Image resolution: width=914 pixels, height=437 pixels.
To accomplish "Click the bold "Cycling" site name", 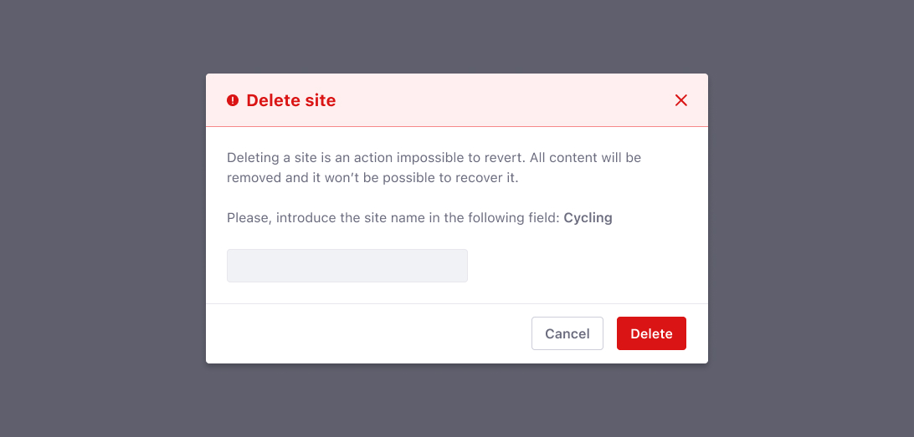I will pyautogui.click(x=588, y=218).
